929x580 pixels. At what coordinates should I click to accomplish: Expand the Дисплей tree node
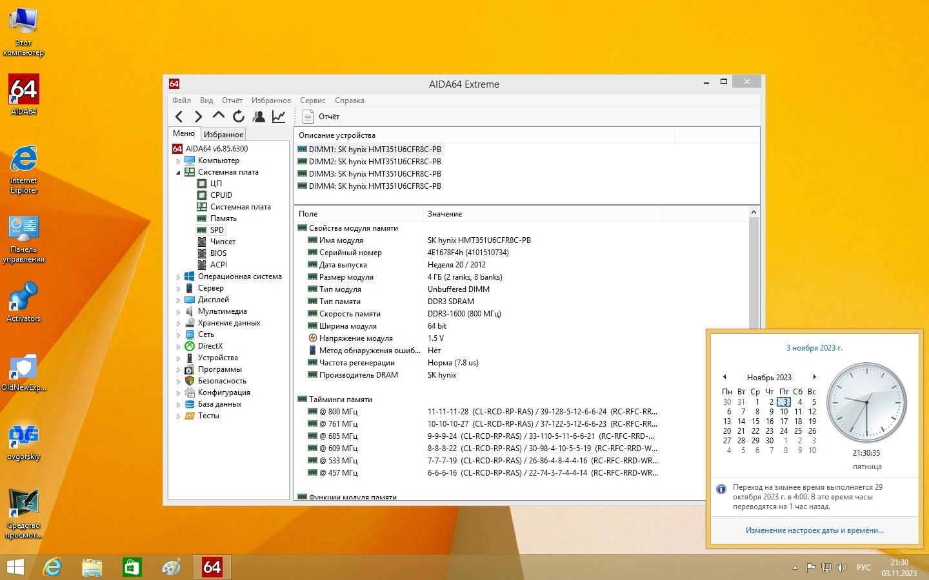179,300
